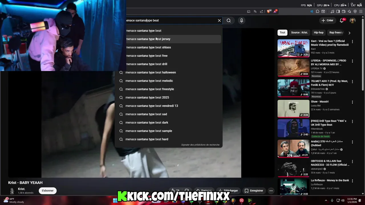Open the Krist. channel name link

tap(22, 189)
